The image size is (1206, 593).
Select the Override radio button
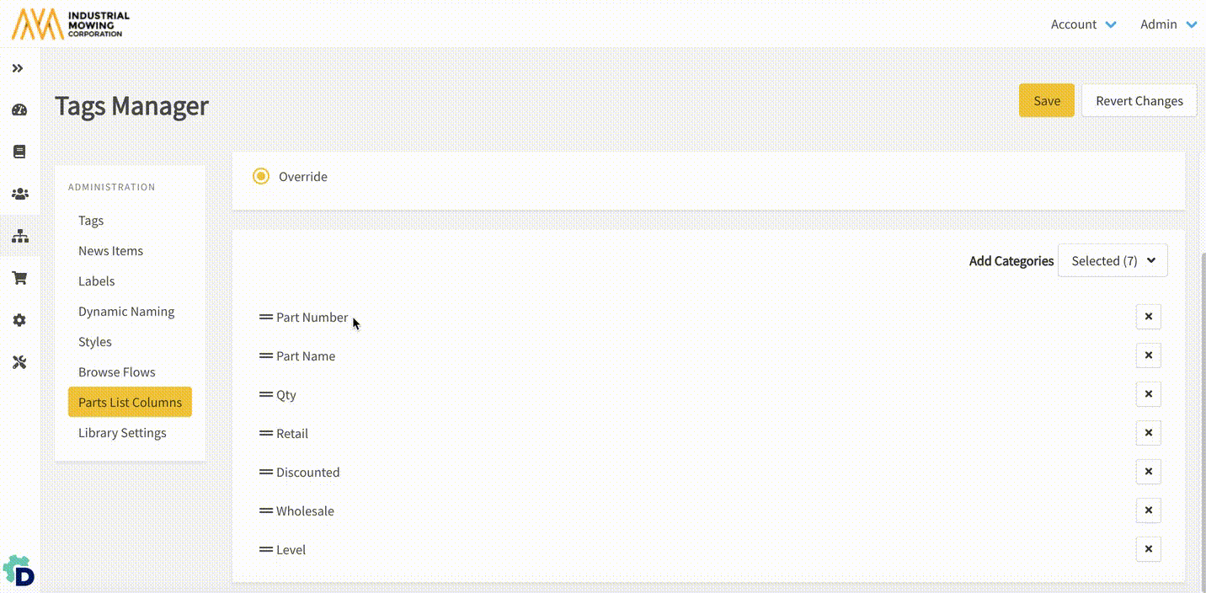pyautogui.click(x=261, y=176)
